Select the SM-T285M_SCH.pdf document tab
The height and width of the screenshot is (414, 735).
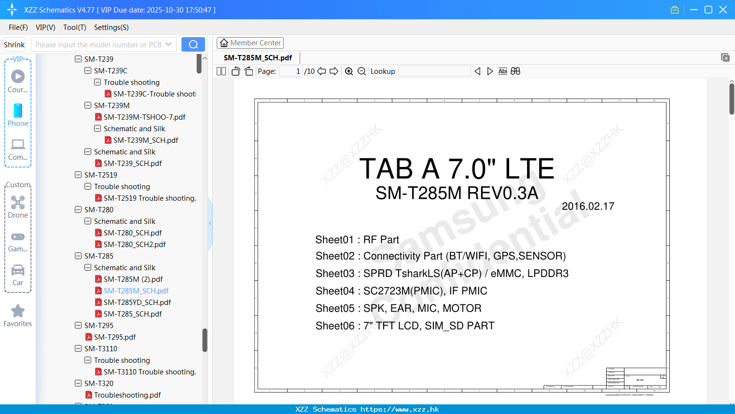pos(258,57)
